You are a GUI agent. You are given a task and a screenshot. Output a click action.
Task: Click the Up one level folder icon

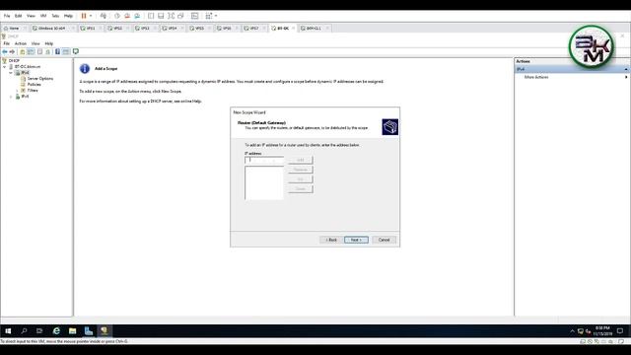(x=23, y=51)
